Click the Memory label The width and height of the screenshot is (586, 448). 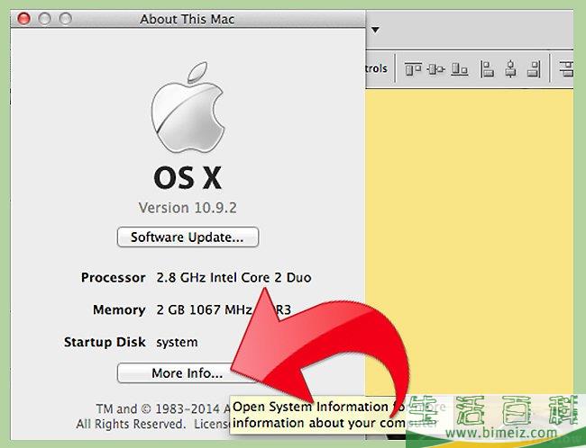119,310
